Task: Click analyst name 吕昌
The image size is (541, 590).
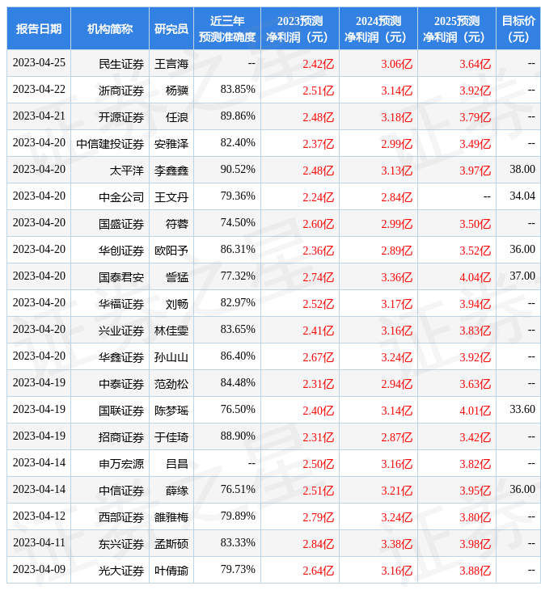Action: coord(177,464)
